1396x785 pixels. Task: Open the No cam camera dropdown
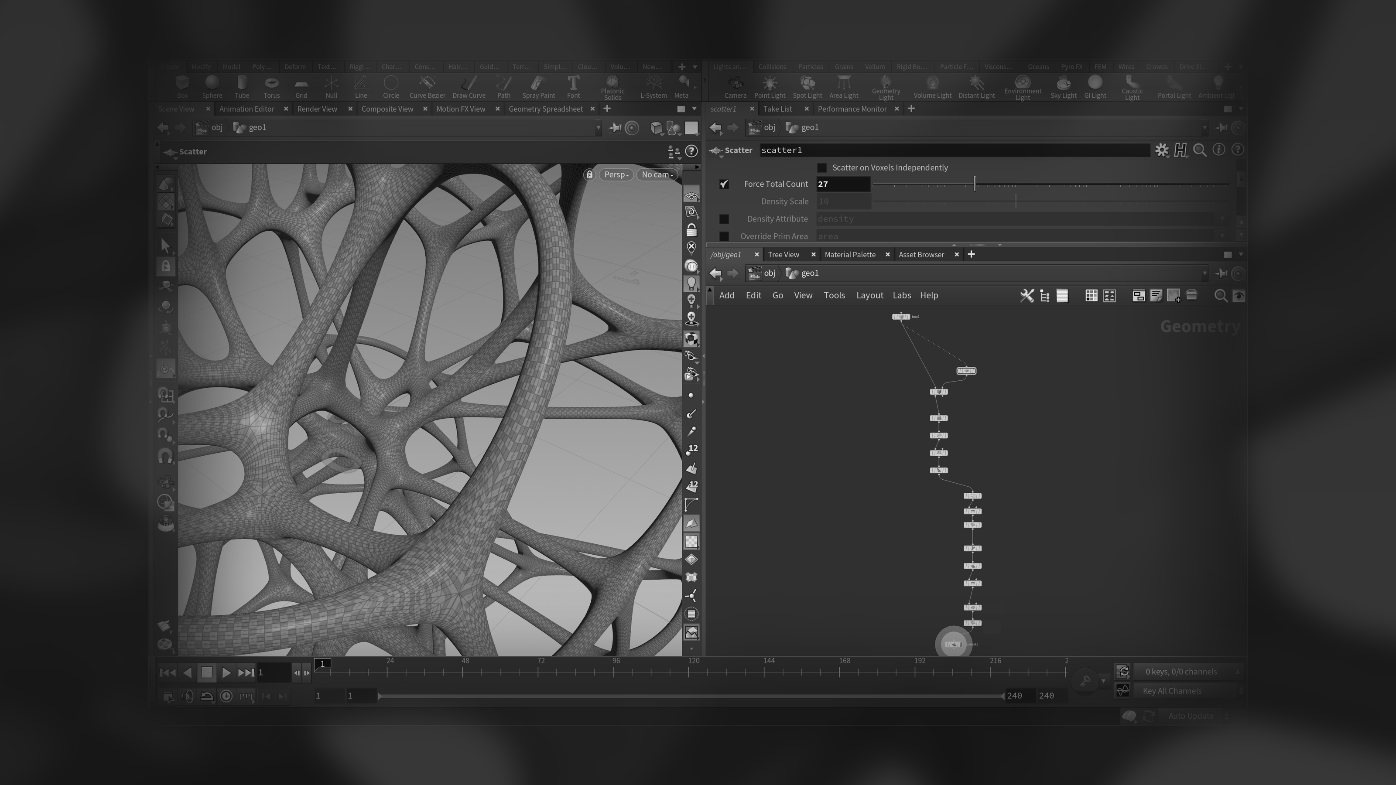[657, 174]
